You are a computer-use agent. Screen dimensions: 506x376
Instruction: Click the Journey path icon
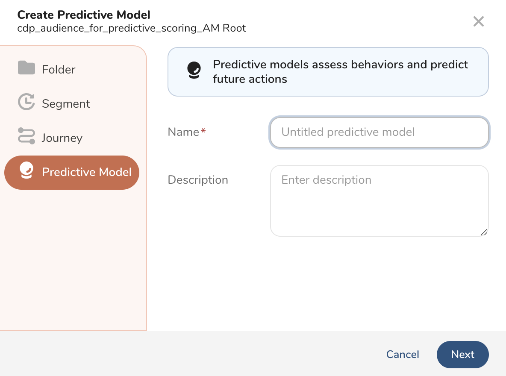coord(26,137)
